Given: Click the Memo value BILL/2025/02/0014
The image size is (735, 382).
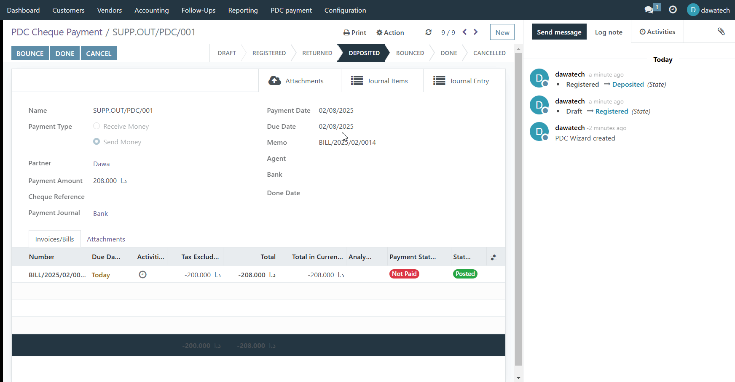Looking at the screenshot, I should point(347,142).
